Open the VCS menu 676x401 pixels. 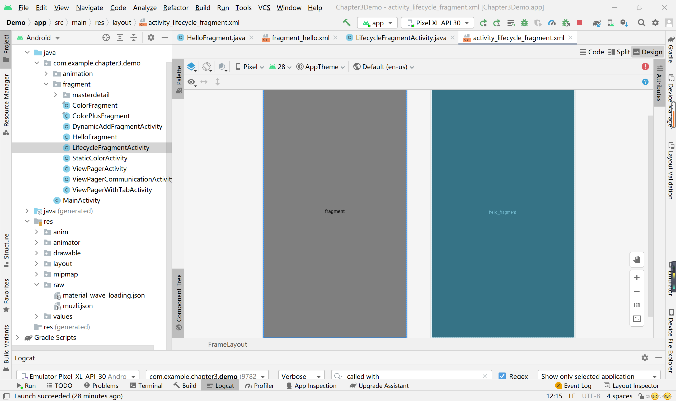(x=264, y=8)
